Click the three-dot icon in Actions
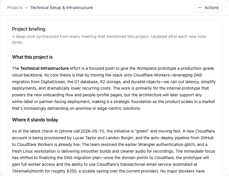 200,8
